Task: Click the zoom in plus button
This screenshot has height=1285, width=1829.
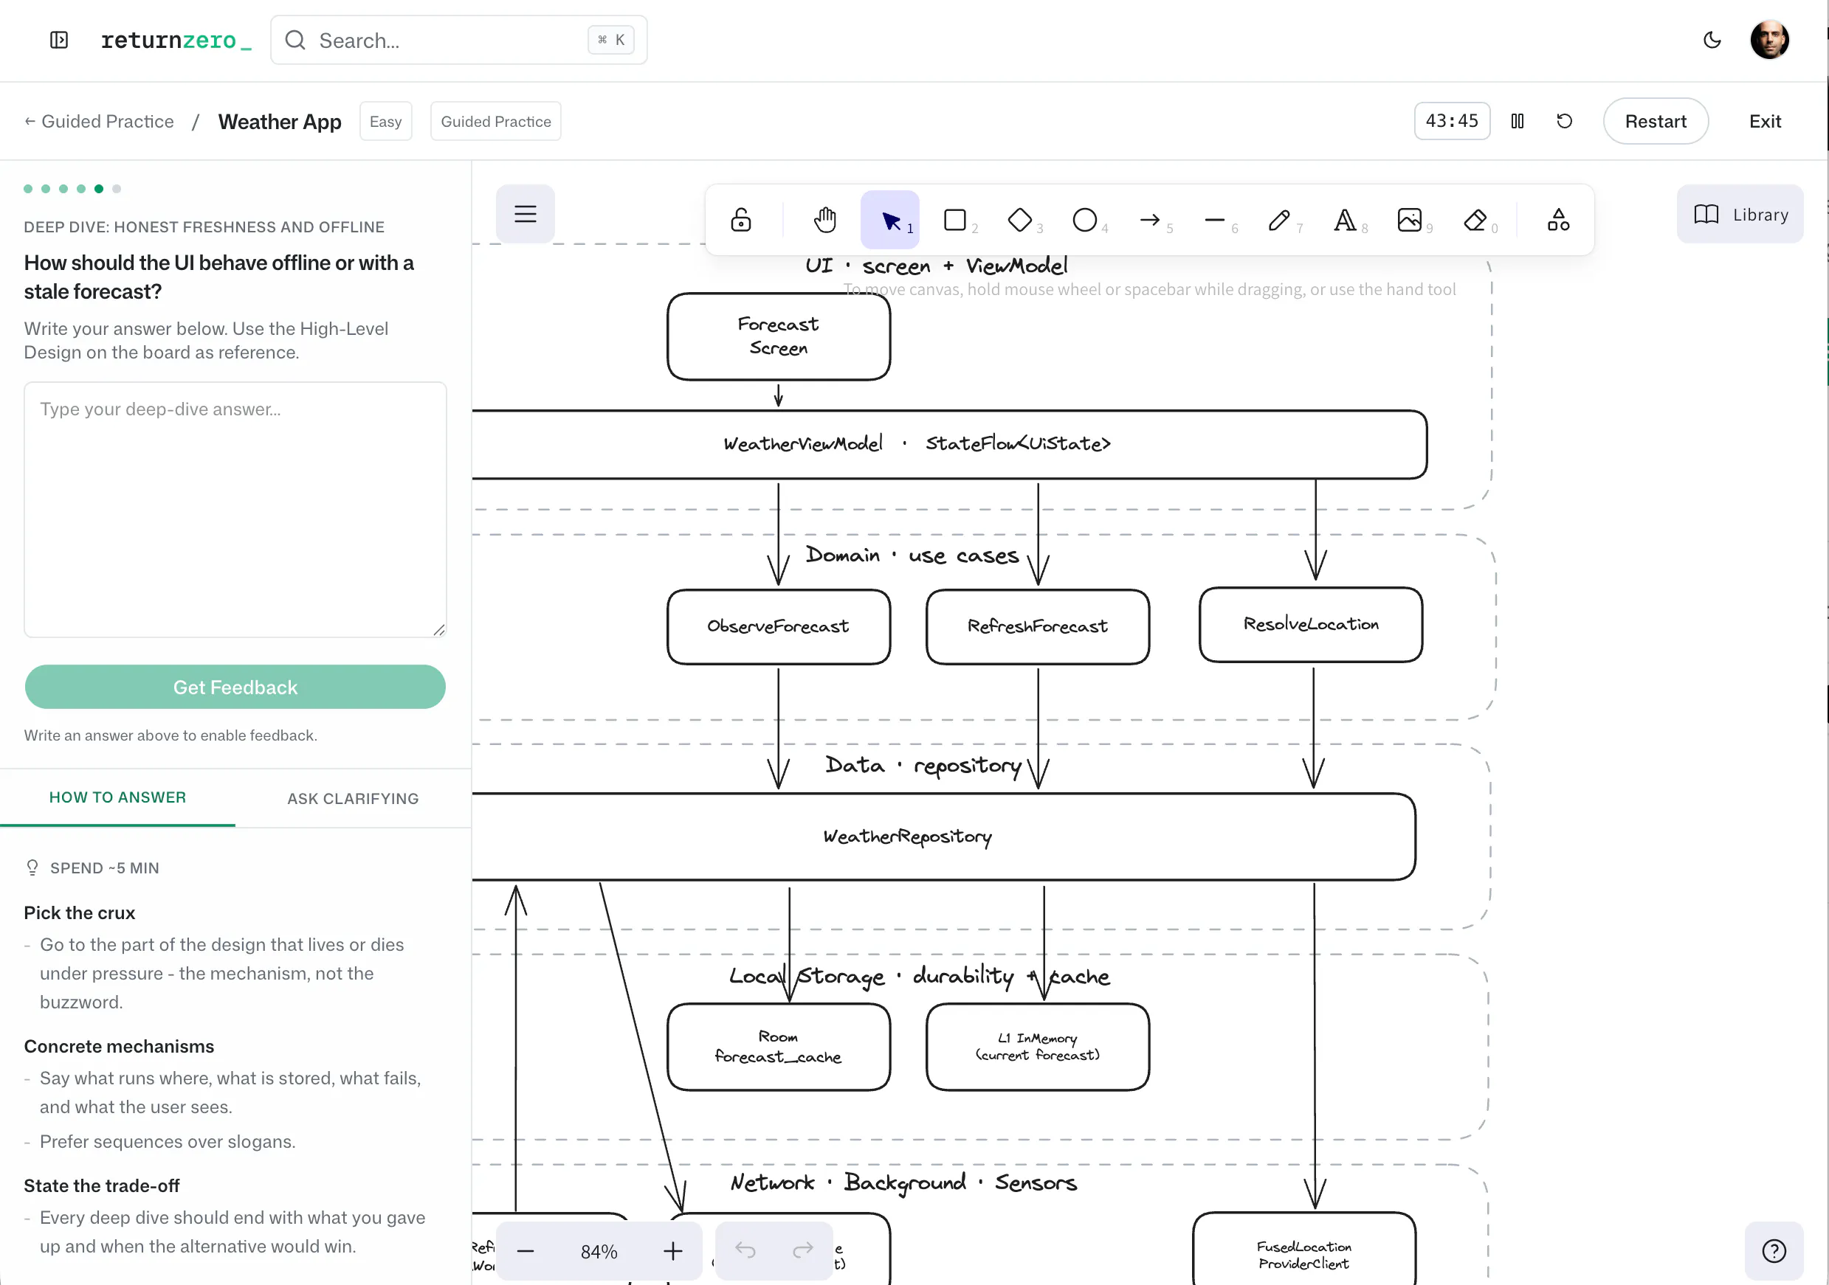Action: (673, 1252)
